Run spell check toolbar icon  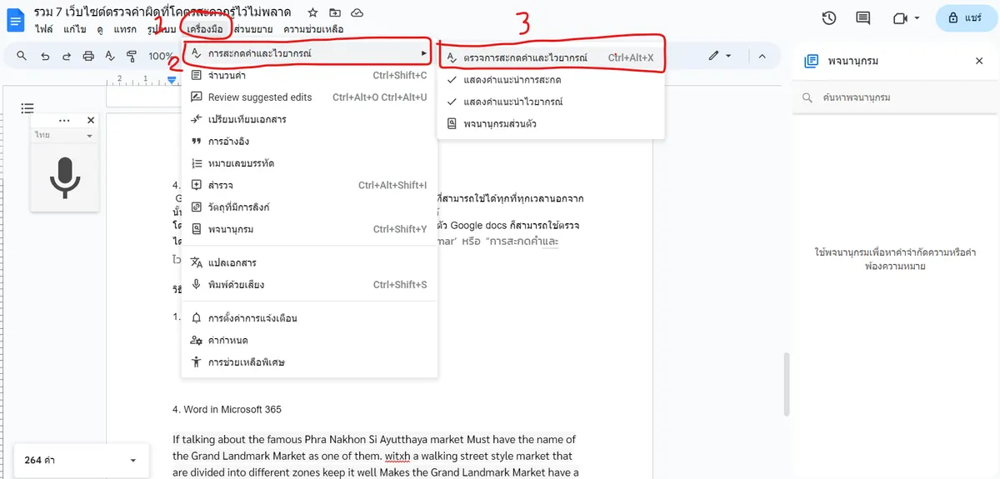coord(109,56)
